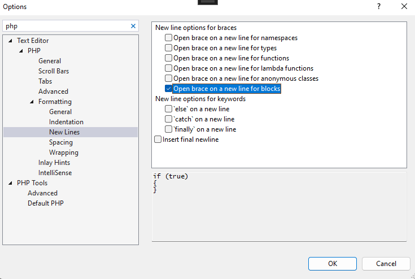Click into the options search box
Screen dimensions: 415x279
(x=65, y=26)
